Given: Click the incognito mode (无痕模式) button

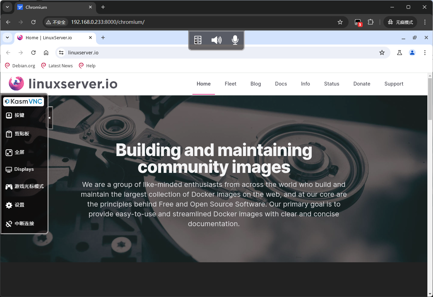Looking at the screenshot, I should (x=400, y=22).
